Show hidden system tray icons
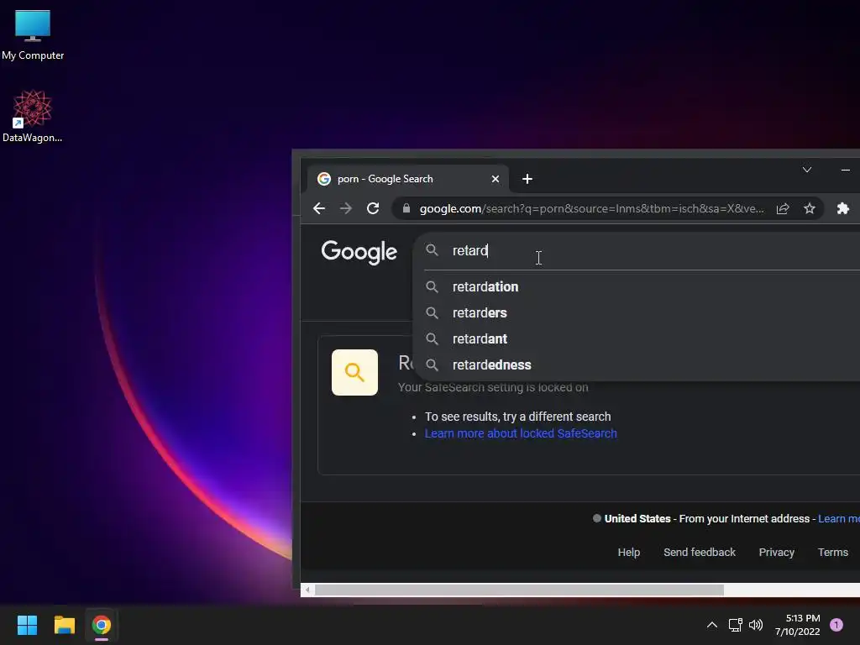Viewport: 860px width, 645px height. point(712,625)
